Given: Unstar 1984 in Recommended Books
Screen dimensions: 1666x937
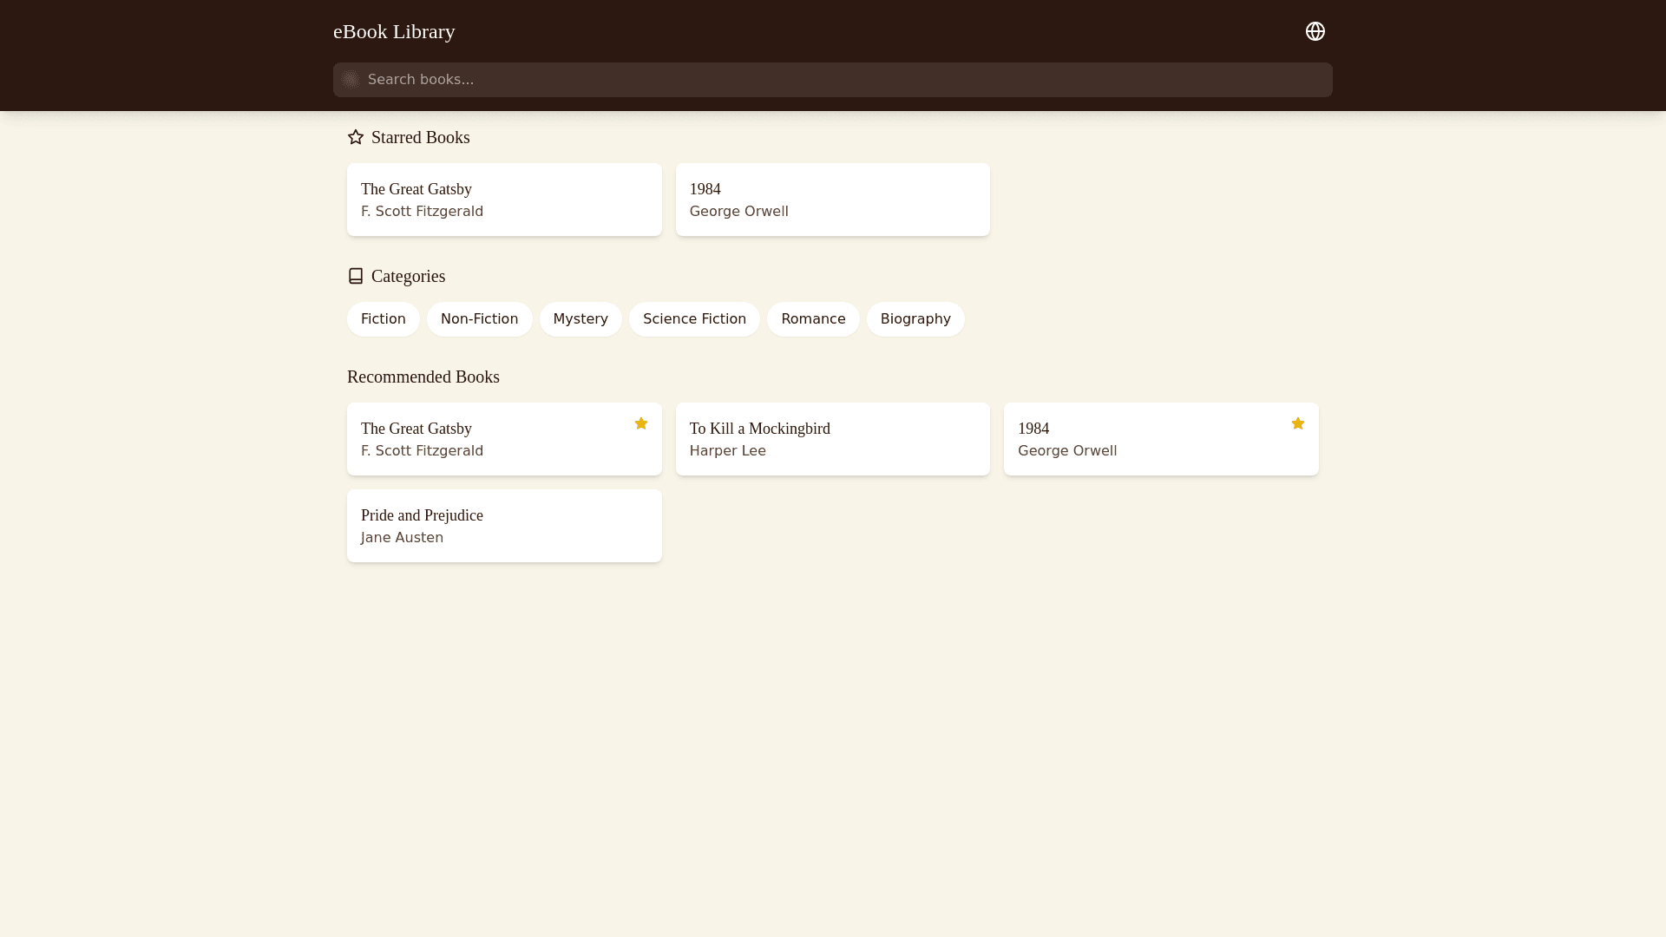Looking at the screenshot, I should pyautogui.click(x=1297, y=423).
